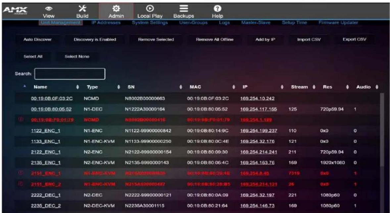
Task: Open the Local Play icon
Action: 150,8
